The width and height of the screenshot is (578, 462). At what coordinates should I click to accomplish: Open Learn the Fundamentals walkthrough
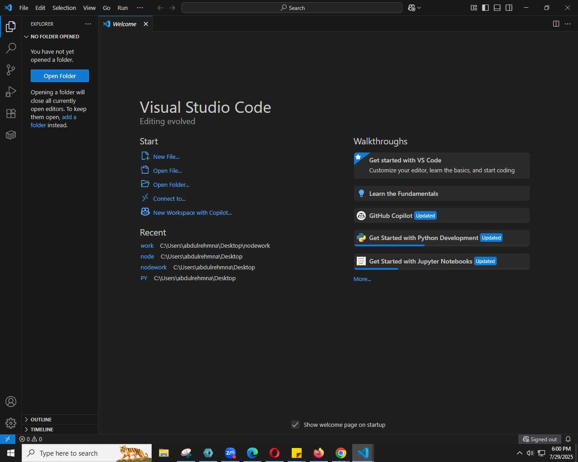pos(442,194)
